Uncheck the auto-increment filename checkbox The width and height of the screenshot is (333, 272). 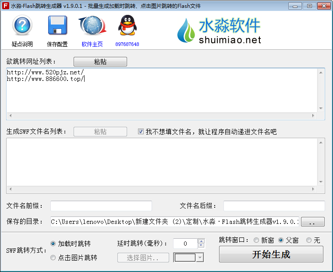click(x=141, y=132)
